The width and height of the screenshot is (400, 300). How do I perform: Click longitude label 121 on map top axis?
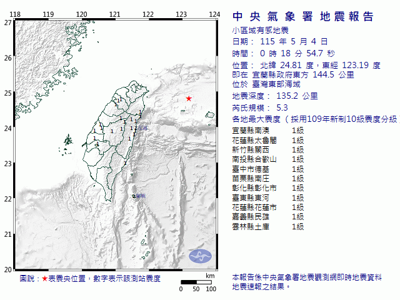click(115, 14)
